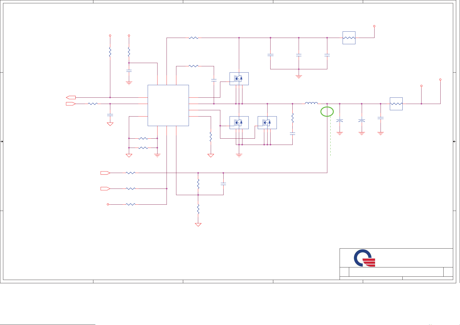Select the large central IC rectangle

168,105
